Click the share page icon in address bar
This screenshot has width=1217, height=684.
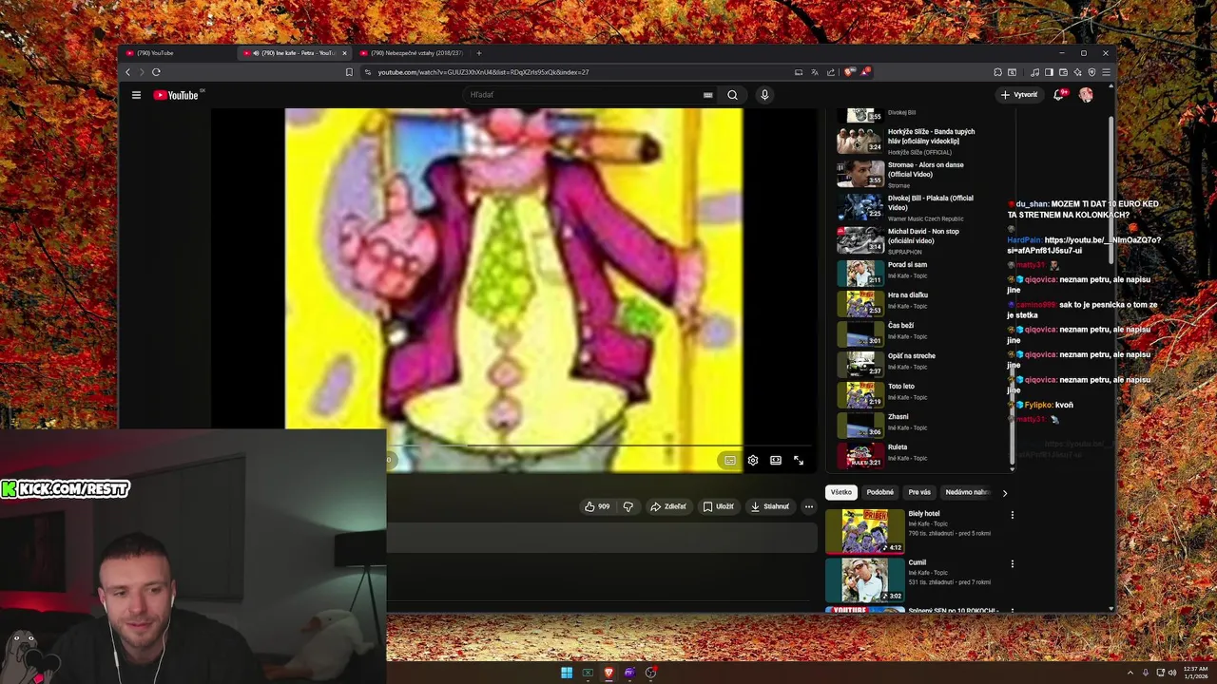click(x=831, y=72)
